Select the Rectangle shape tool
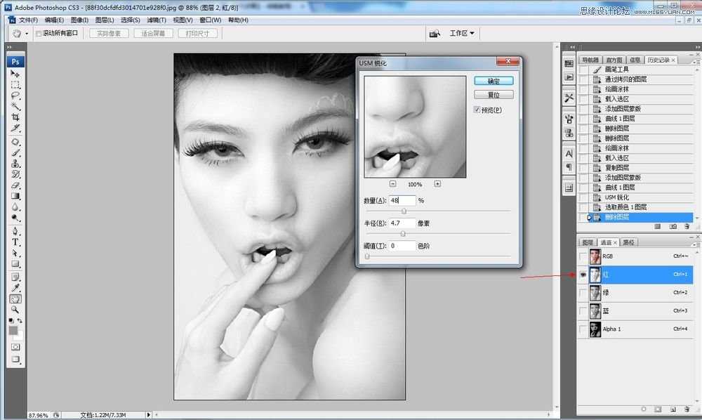The height and width of the screenshot is (420, 702). coord(15,264)
